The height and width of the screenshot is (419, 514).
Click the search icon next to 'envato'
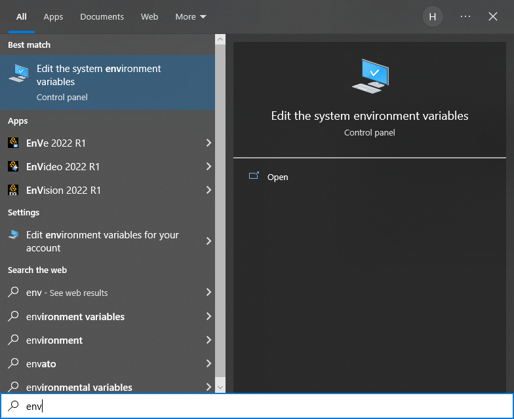(13, 363)
